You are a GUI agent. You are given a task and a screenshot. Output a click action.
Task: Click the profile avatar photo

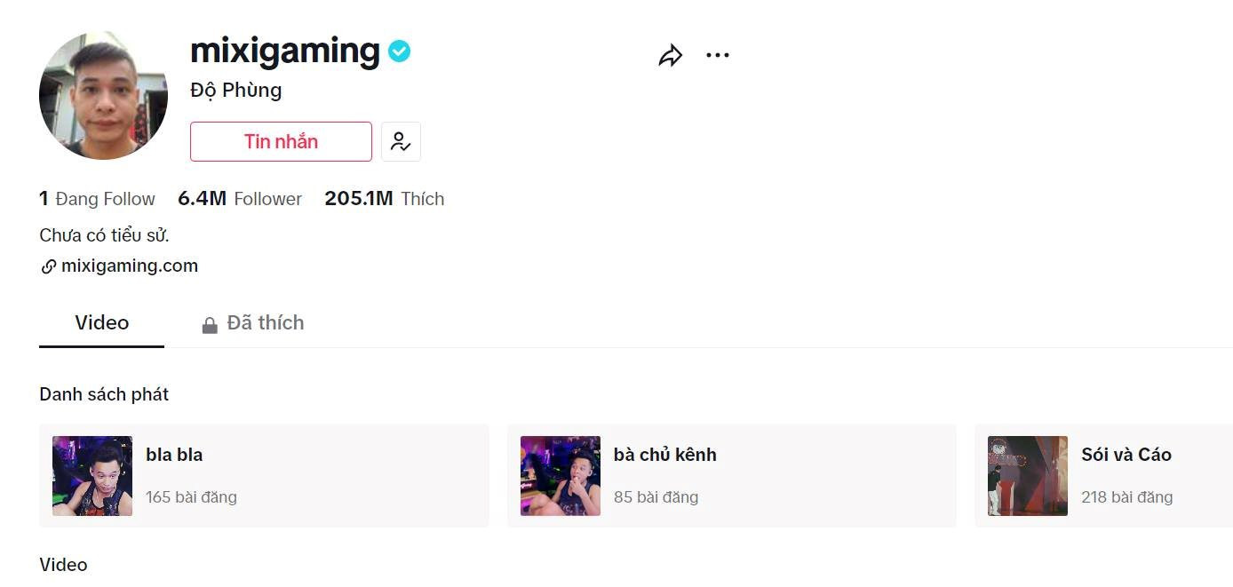(x=103, y=95)
